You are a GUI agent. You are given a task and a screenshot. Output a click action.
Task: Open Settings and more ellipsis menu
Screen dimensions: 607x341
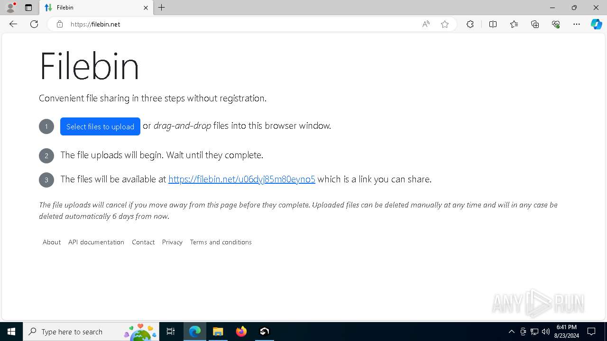pyautogui.click(x=577, y=24)
